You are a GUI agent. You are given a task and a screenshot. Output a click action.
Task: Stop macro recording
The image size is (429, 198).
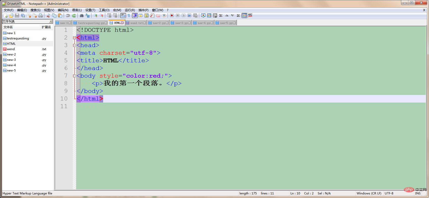(x=178, y=16)
